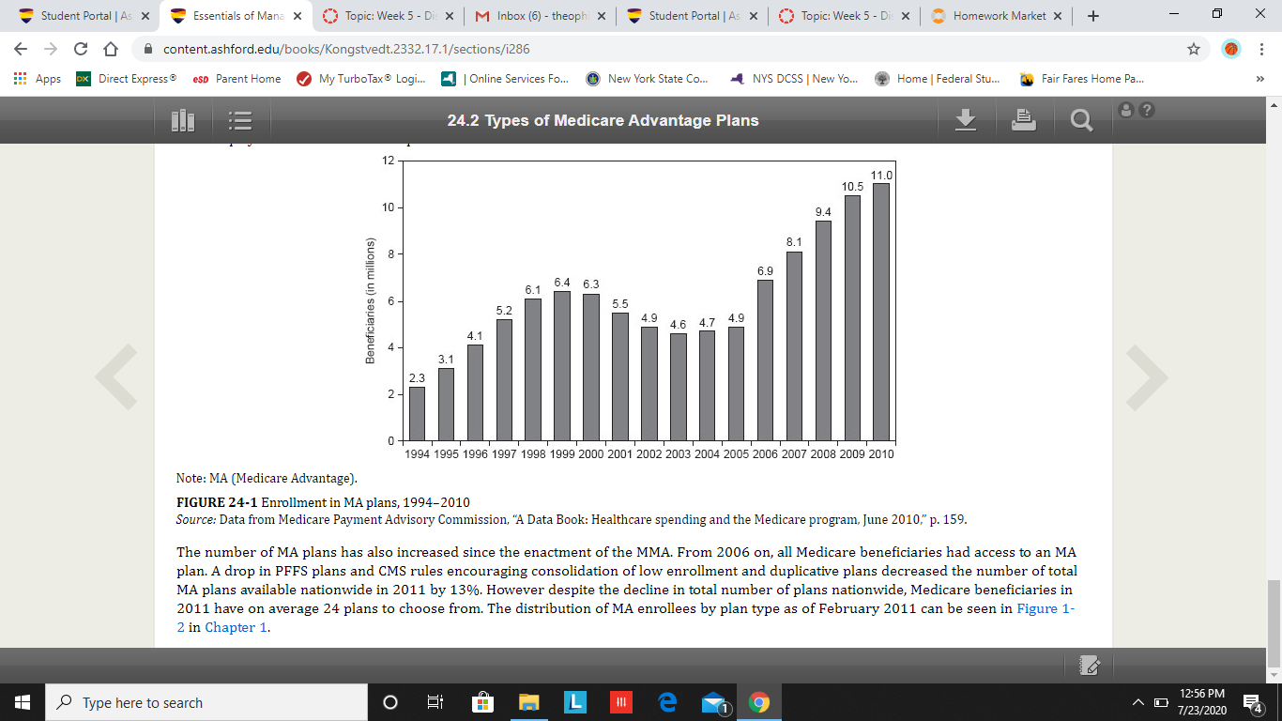Open the notes pencil icon at page bottom
Viewport: 1282px width, 721px height.
tap(1090, 665)
